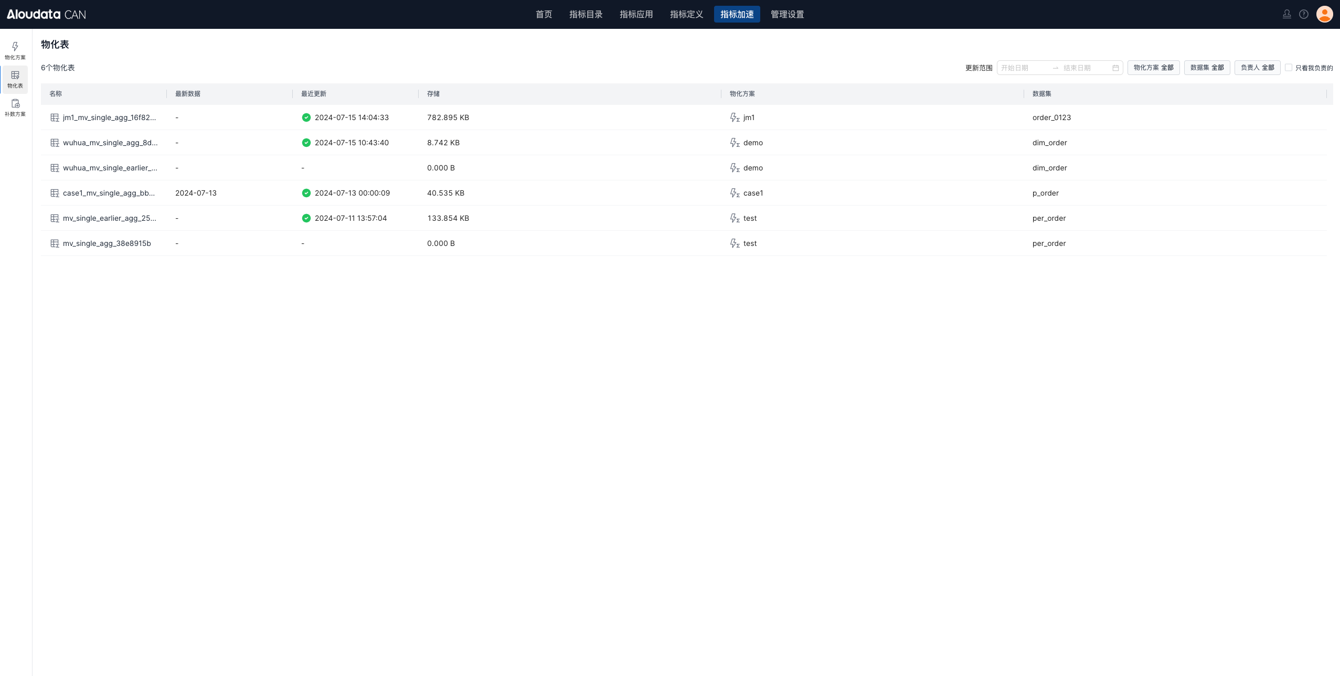
Task: Expand the 数据集 全部 filter dropdown
Action: [x=1207, y=68]
